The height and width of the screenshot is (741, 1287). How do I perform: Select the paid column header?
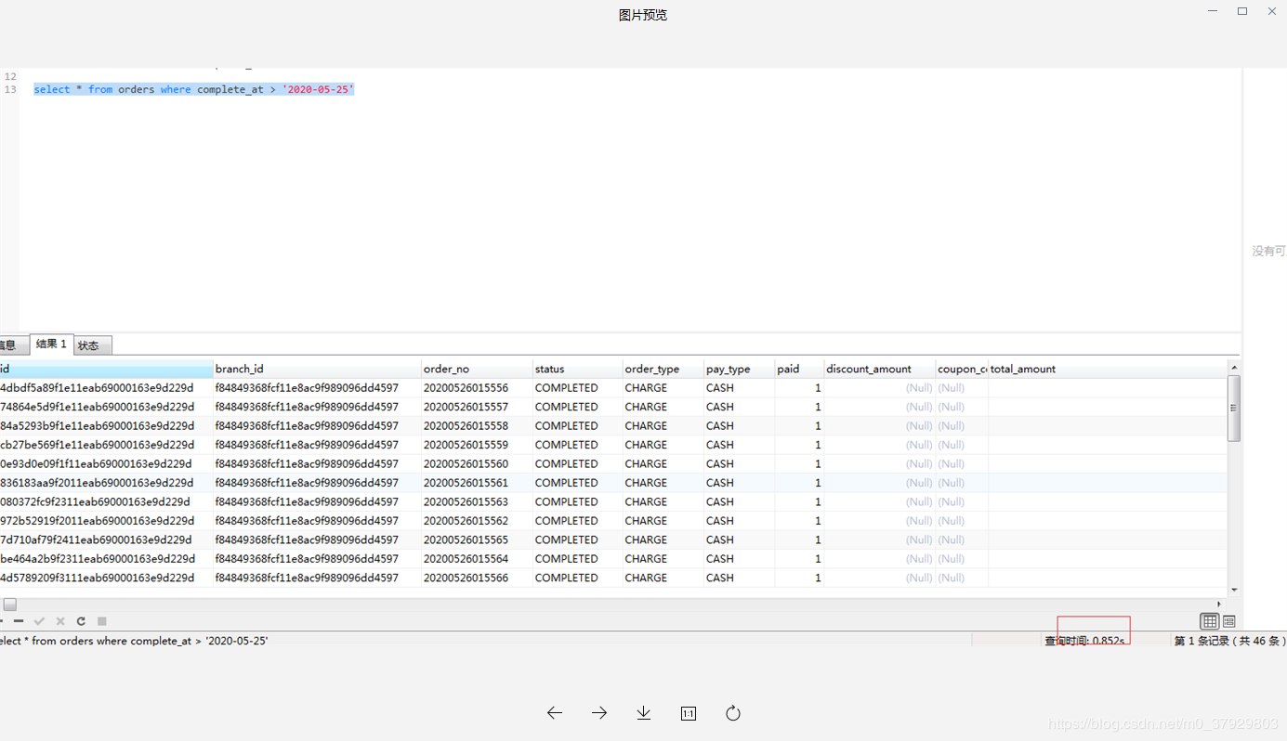pos(799,369)
